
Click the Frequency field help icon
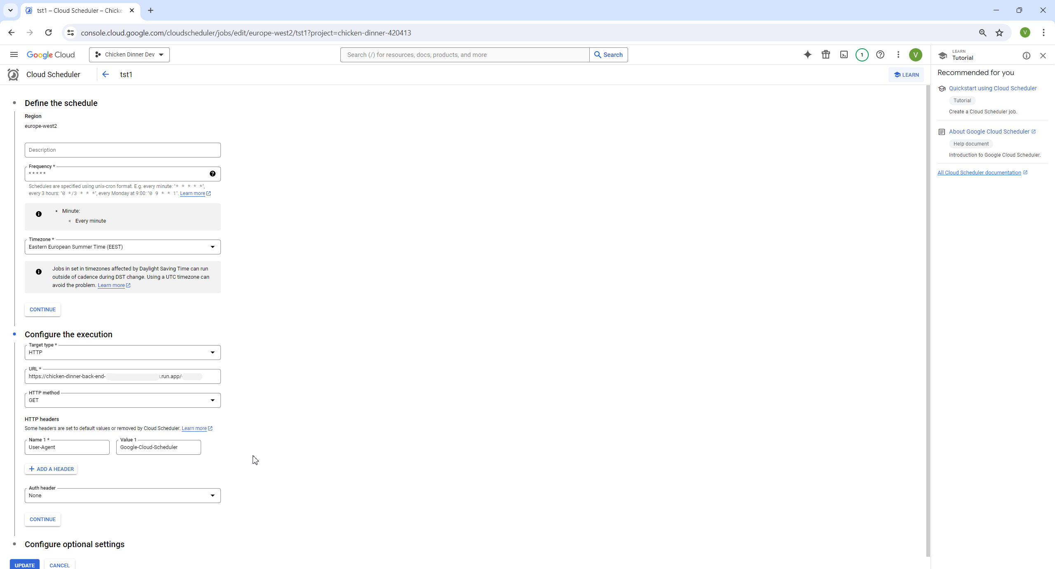pyautogui.click(x=212, y=174)
